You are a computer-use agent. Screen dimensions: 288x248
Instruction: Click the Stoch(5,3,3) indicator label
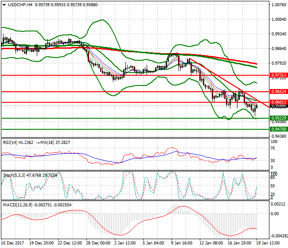click(x=30, y=175)
